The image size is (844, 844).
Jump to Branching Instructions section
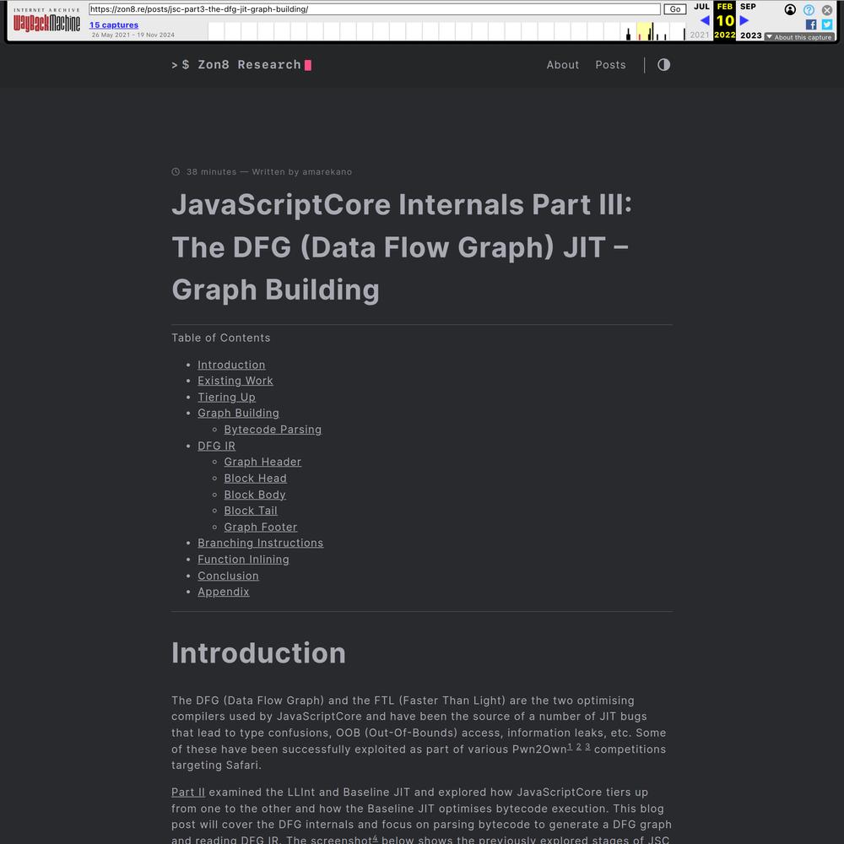coord(261,543)
